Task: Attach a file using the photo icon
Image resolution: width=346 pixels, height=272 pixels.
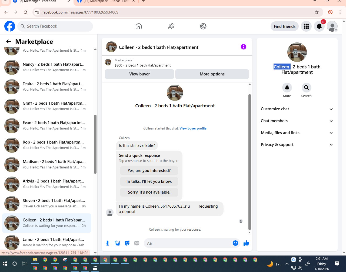Action: pos(117,243)
